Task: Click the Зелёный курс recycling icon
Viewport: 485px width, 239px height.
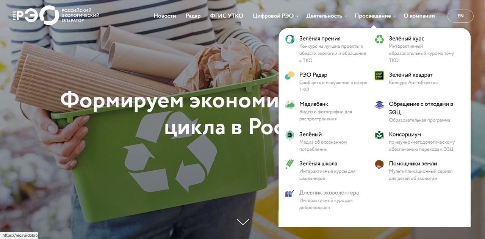Action: coord(379,39)
